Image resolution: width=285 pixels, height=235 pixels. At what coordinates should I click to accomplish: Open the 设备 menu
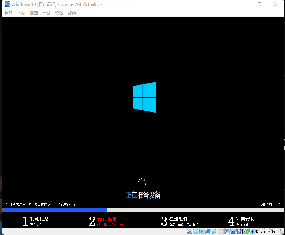click(x=59, y=13)
